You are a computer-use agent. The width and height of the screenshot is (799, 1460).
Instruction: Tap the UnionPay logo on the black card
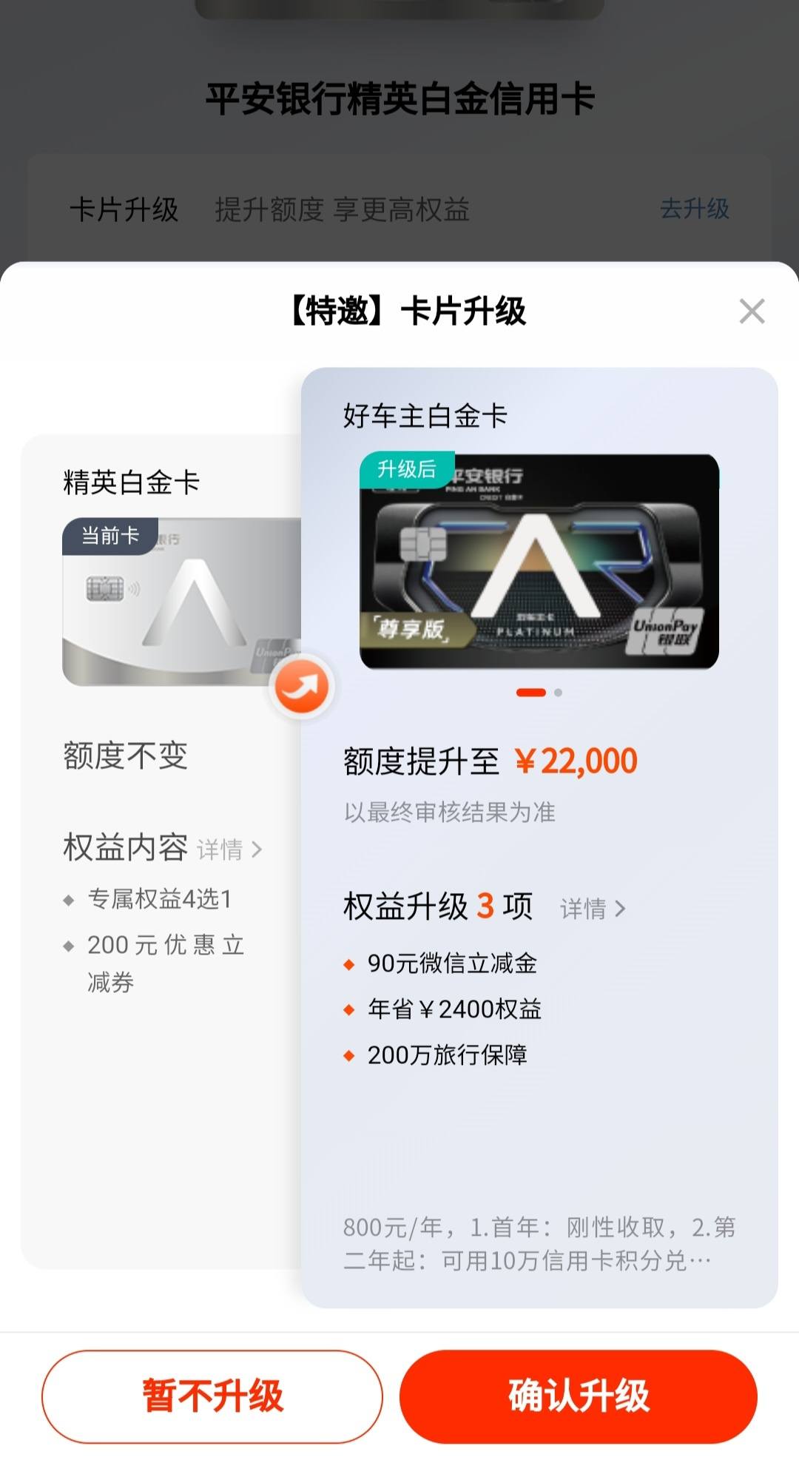coord(664,631)
